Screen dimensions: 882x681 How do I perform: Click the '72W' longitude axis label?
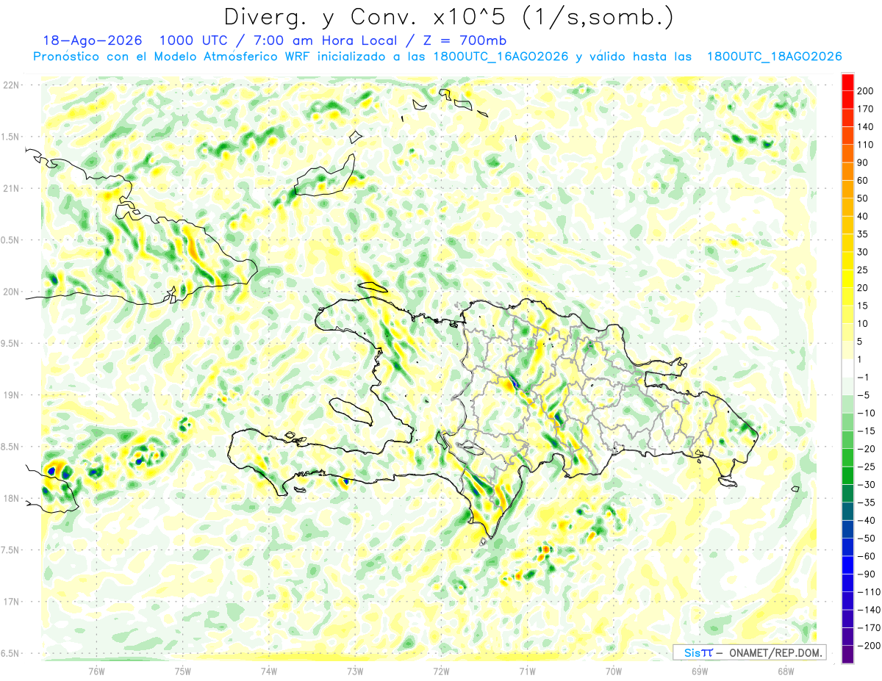pos(441,671)
